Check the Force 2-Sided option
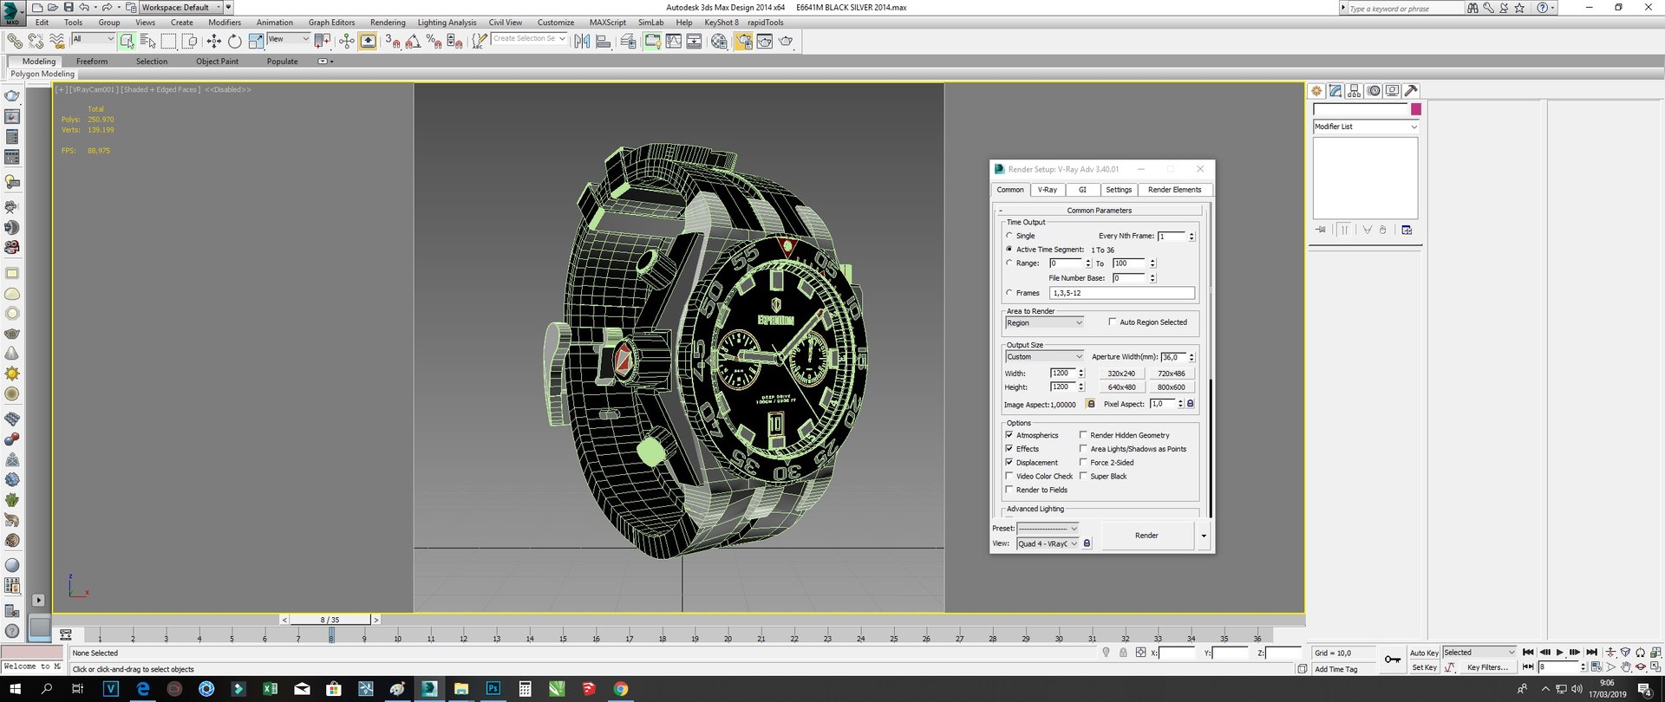This screenshot has height=702, width=1665. [x=1083, y=463]
